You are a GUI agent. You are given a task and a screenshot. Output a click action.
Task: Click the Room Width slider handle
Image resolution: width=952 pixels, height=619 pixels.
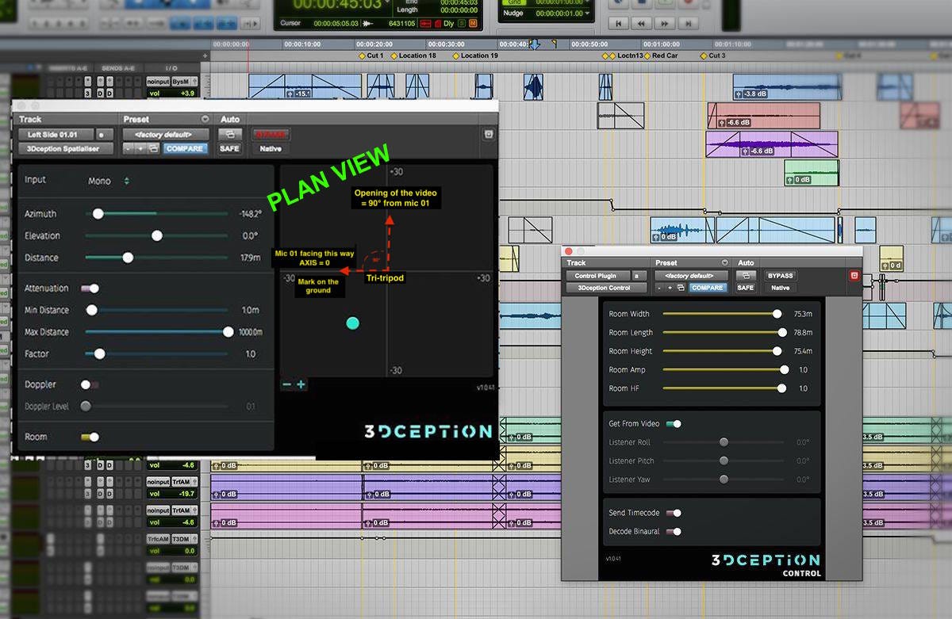coord(777,314)
